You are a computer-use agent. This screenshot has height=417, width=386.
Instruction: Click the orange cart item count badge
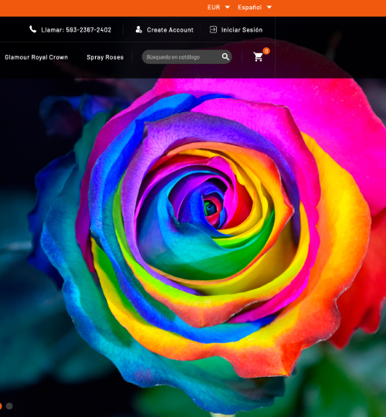266,51
